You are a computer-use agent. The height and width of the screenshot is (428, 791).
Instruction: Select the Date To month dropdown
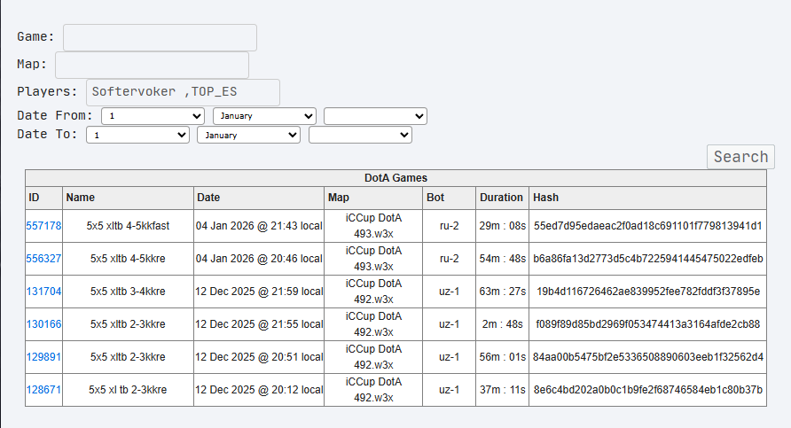pyautogui.click(x=249, y=135)
